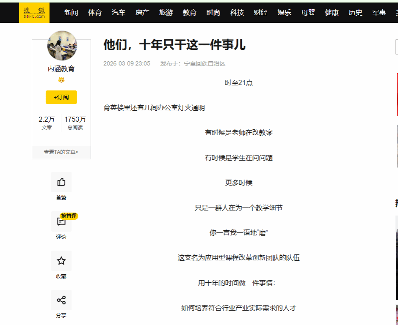Open the 健康 navigation item
Viewport: 398px width, 325px height.
(x=332, y=13)
